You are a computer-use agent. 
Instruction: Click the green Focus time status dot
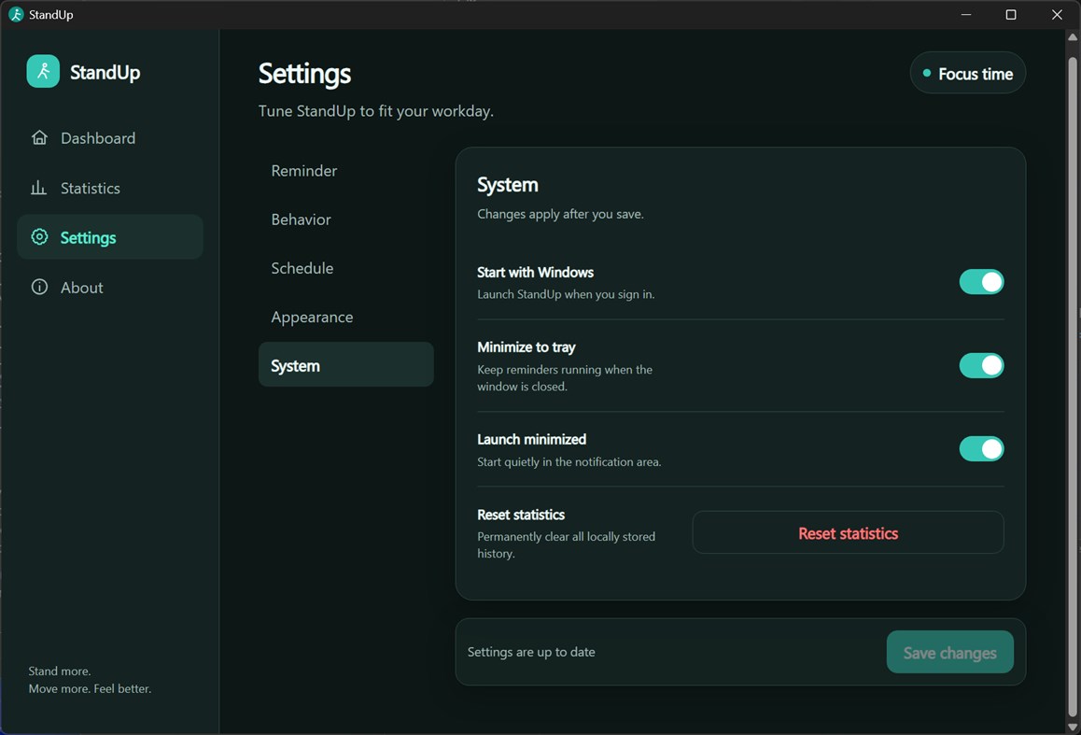[927, 73]
